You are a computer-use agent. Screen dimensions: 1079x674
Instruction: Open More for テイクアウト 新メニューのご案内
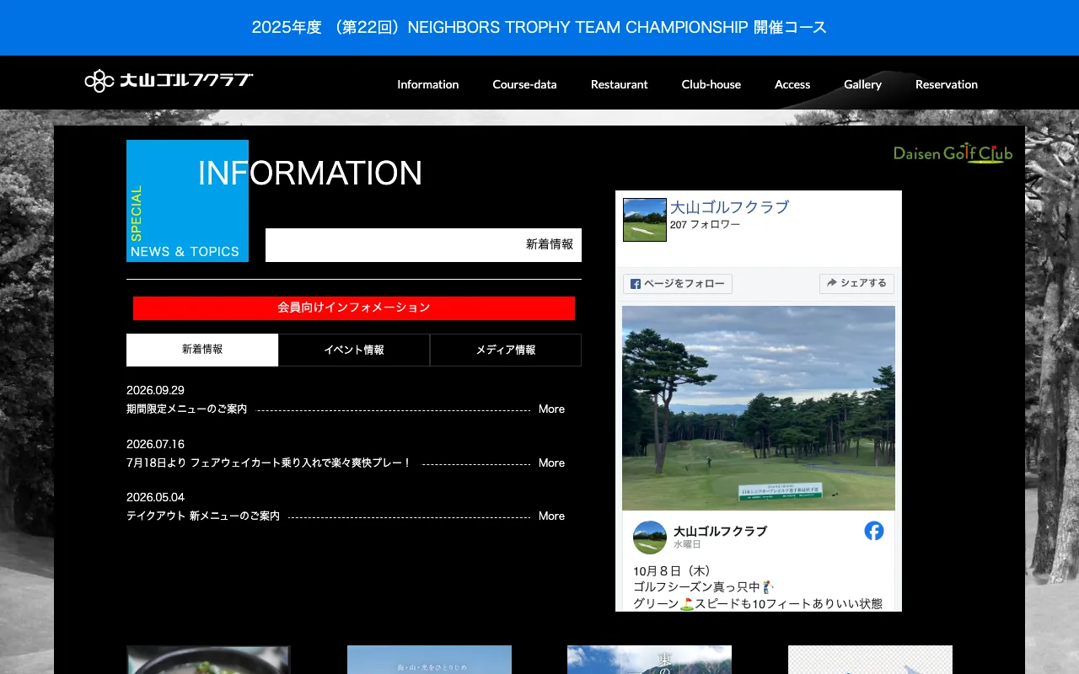(552, 516)
